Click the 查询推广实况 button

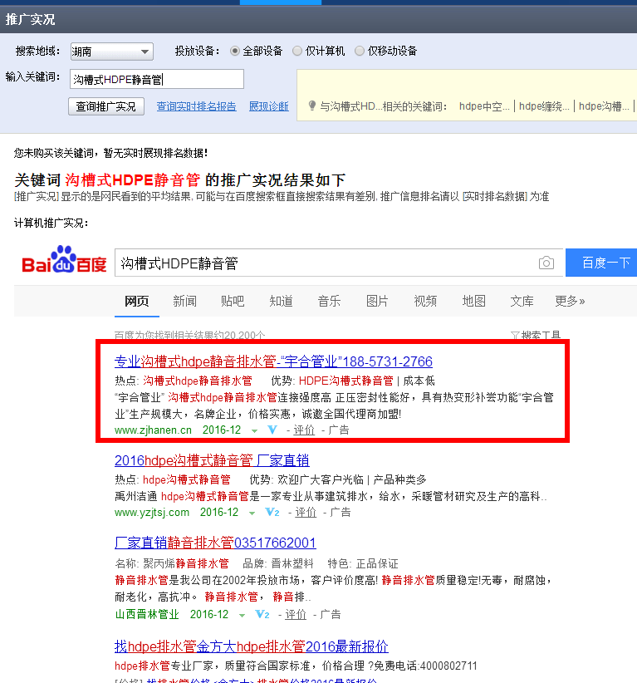(x=105, y=106)
